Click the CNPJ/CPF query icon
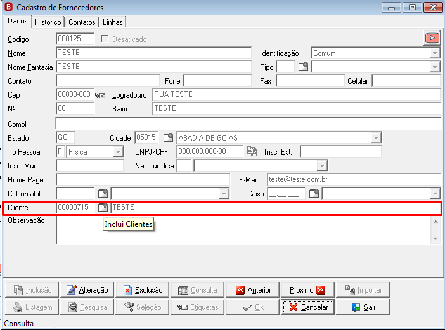This screenshot has height=330, width=445. [252, 151]
